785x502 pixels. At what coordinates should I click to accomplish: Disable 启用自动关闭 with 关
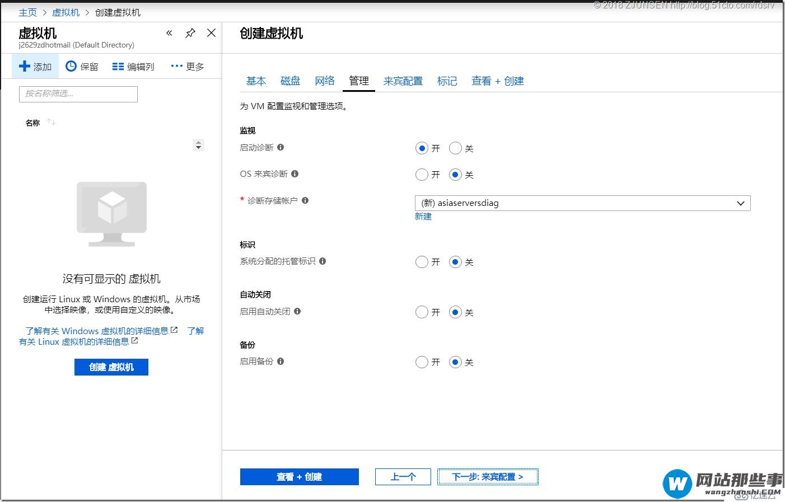point(455,312)
